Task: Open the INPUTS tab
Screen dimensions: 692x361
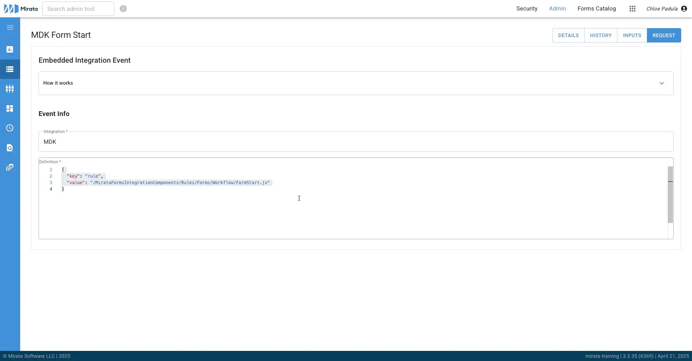Action: click(632, 35)
